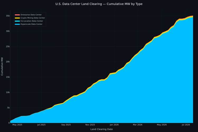
Task: Click the 'May 2025' x-axis tick label
Action: 17,125
